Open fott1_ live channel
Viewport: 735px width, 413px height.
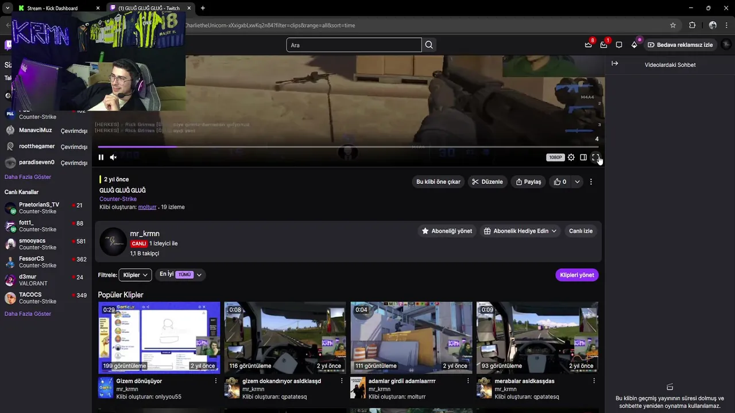click(x=46, y=226)
